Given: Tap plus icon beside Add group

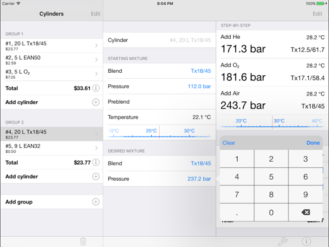Looking at the screenshot, I should click(96, 202).
